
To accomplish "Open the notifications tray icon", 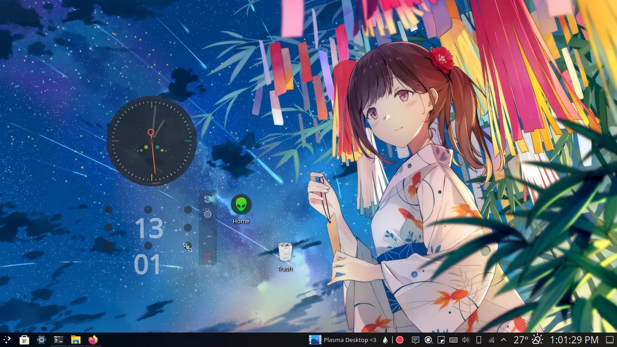I will tap(416, 340).
